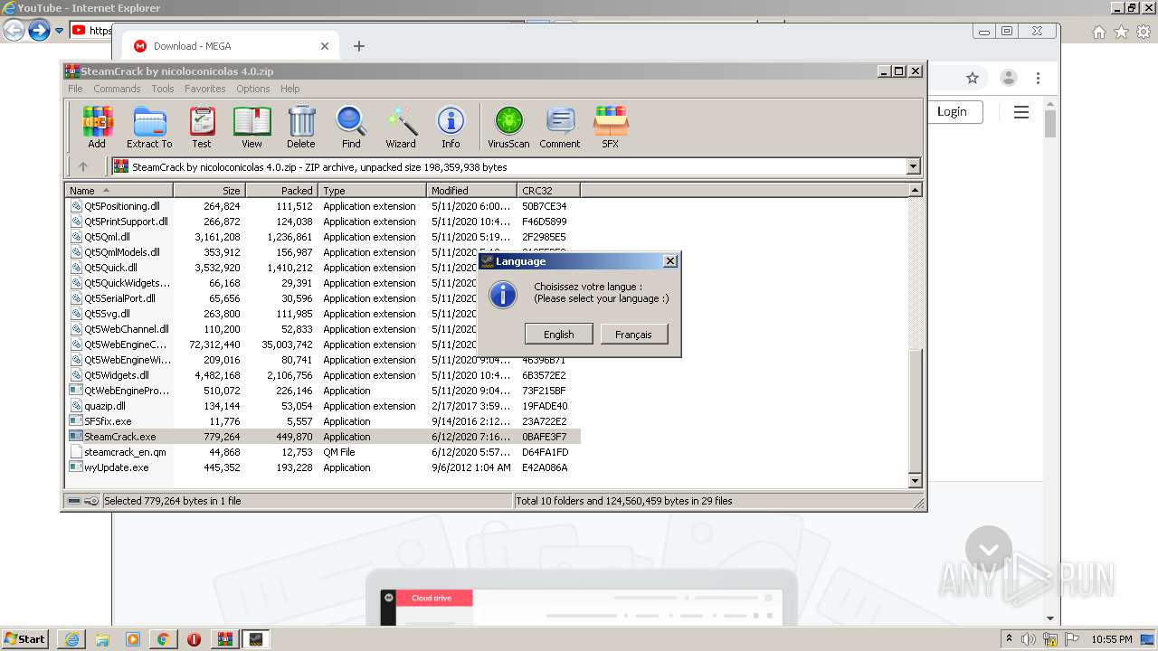This screenshot has height=651, width=1158.
Task: Open the Favorites menu
Action: point(205,89)
